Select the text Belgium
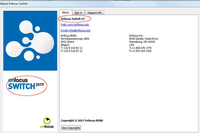The image size is (200, 133). tap(65, 45)
